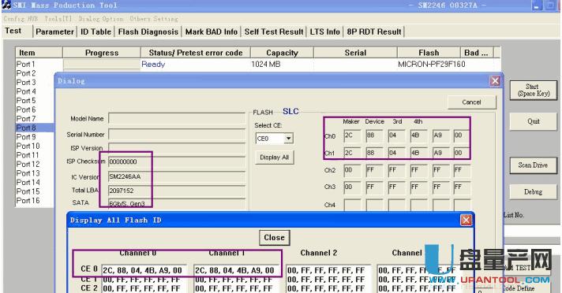562x293 pixels.
Task: Click the Ready status of Port 1
Action: coord(153,65)
